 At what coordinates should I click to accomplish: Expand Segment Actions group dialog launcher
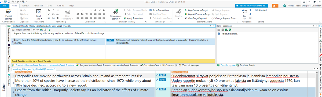point(237,22)
